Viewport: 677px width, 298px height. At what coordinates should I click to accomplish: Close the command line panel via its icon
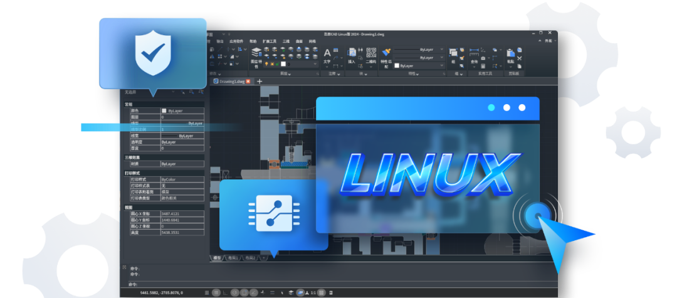(124, 267)
